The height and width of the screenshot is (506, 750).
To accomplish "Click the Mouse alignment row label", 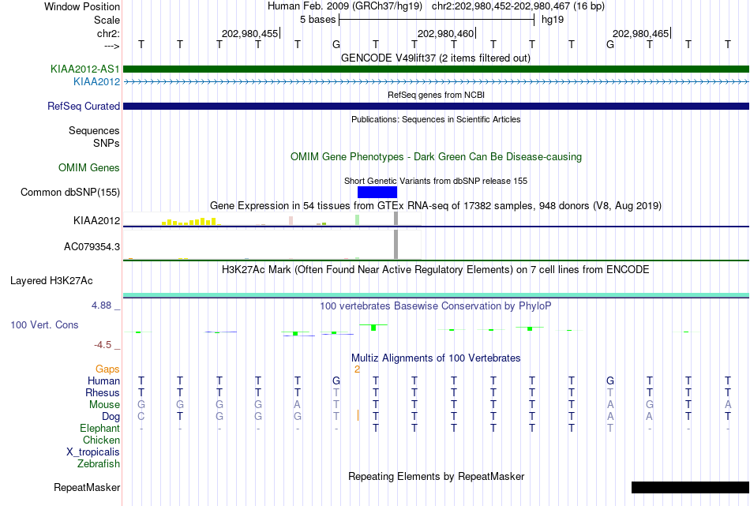I will tap(104, 405).
